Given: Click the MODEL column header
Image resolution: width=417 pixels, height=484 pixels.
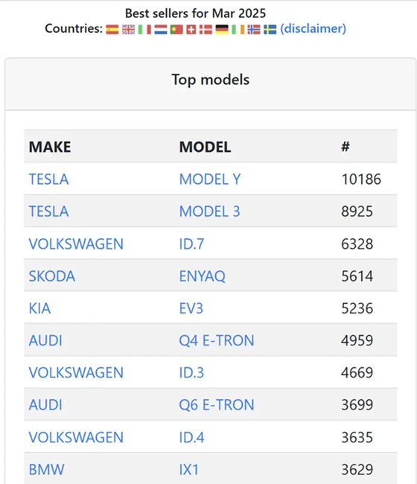Looking at the screenshot, I should [x=206, y=147].
